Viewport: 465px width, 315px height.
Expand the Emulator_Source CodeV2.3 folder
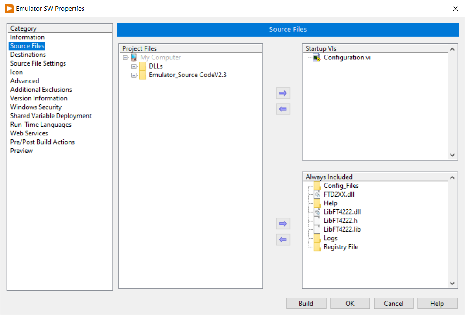tap(134, 75)
